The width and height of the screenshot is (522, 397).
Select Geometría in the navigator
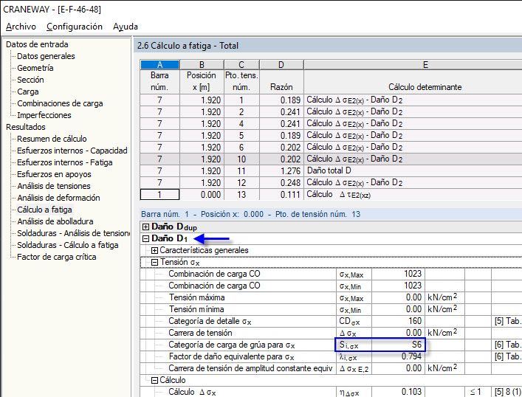(35, 68)
